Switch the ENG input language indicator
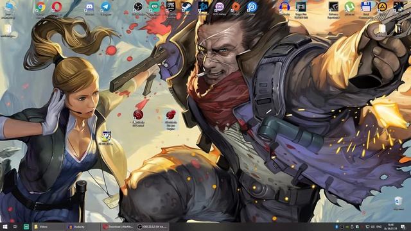Viewport: 411px width, 231px height. click(x=379, y=227)
